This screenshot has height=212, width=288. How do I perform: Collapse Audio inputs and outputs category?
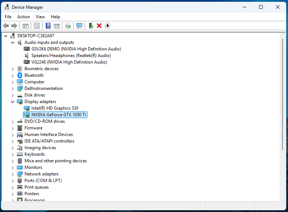click(13, 42)
